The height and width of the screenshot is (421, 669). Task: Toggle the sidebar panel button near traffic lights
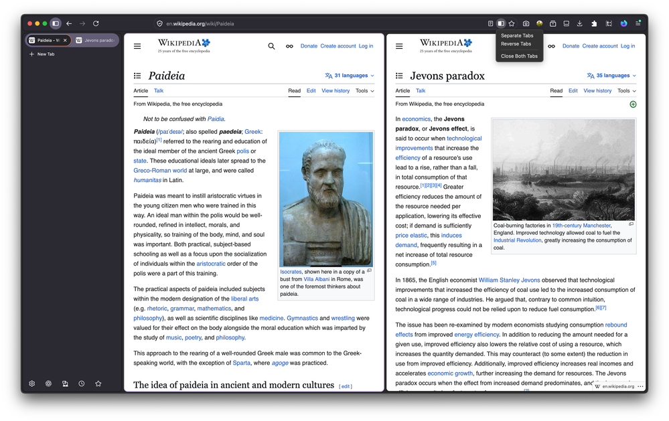[56, 23]
